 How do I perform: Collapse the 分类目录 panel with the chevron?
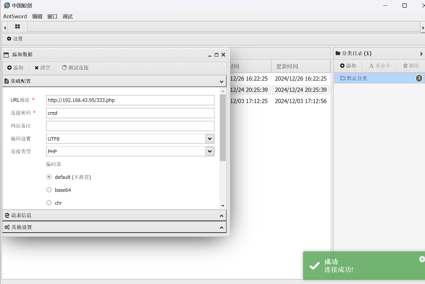[x=421, y=54]
